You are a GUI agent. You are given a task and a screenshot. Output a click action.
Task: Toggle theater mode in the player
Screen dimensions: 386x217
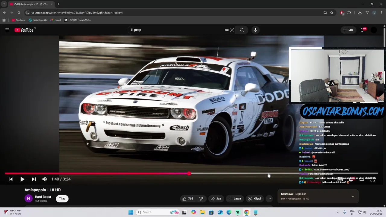(x=362, y=179)
